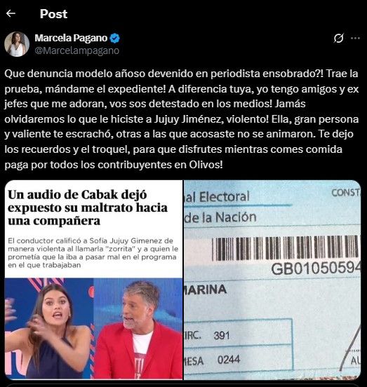
Task: Click the woman in the article photo
Action: [47, 331]
